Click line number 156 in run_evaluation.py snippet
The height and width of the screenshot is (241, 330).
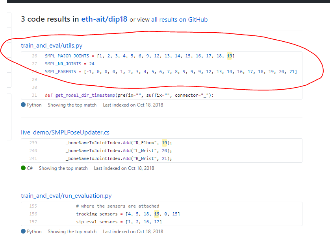pos(32,213)
